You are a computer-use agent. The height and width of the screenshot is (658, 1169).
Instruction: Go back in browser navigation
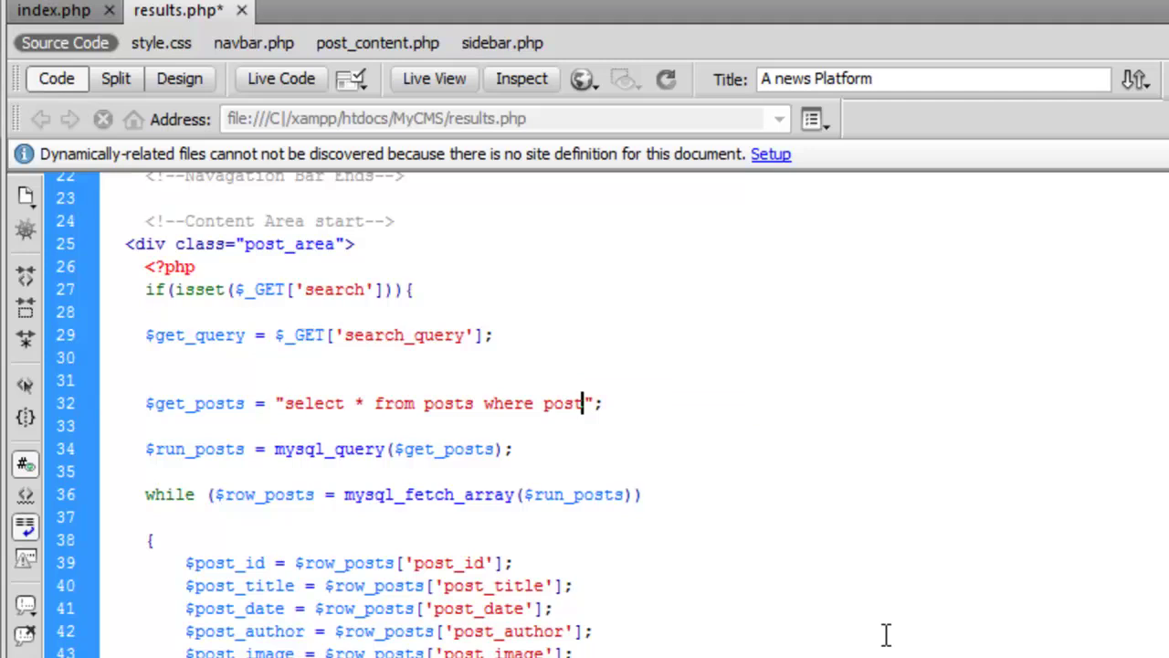(x=41, y=119)
